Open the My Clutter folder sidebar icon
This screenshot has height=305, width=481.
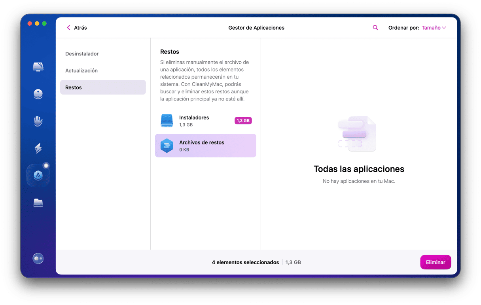point(38,203)
